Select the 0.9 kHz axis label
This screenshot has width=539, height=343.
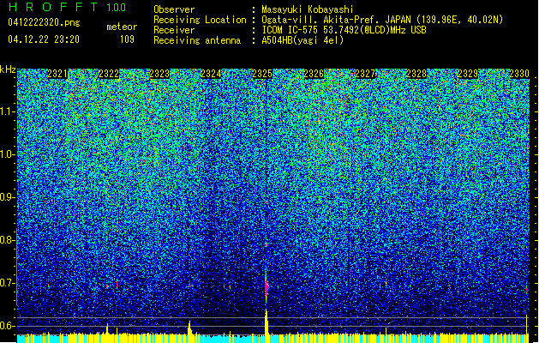pos(7,197)
